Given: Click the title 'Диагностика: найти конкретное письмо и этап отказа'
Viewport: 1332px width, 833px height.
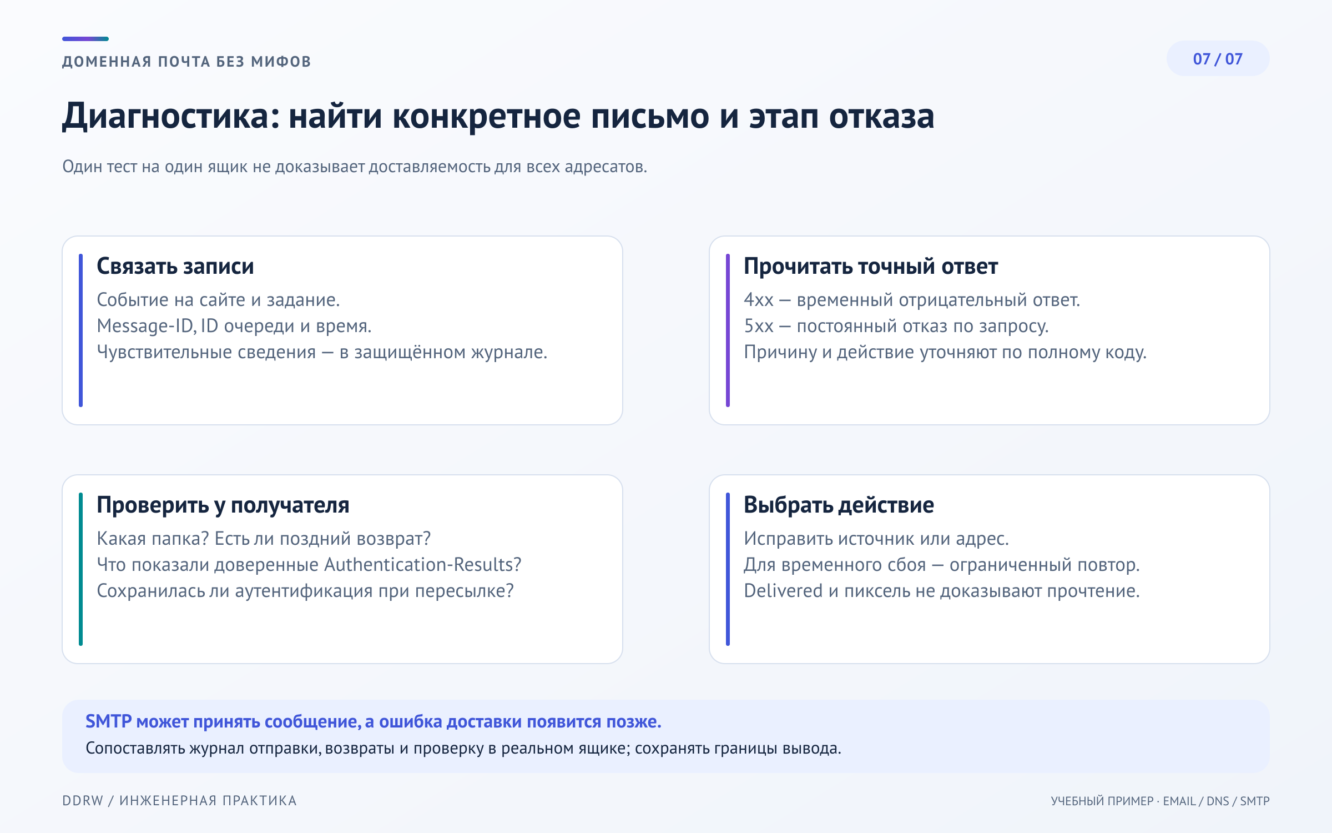Looking at the screenshot, I should 498,116.
